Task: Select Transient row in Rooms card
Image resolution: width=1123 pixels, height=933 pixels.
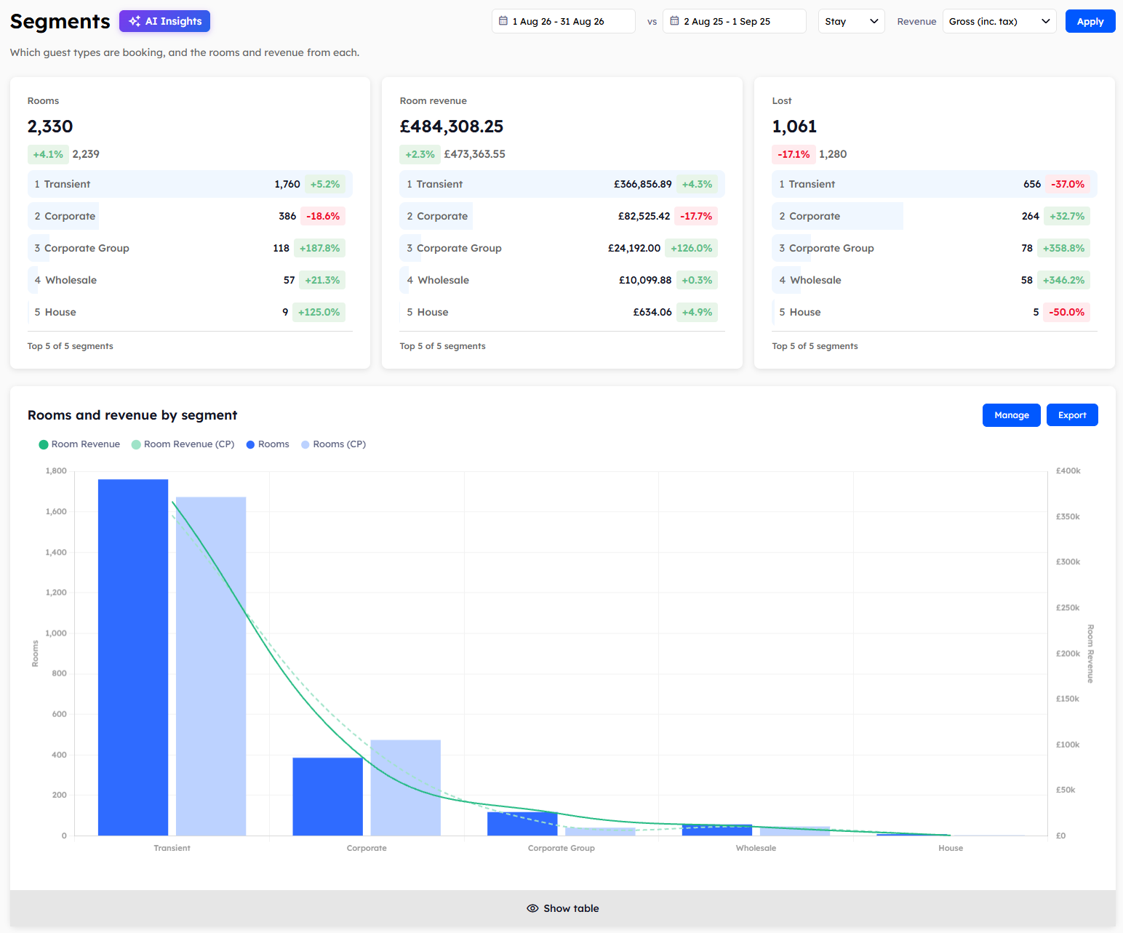Action: [x=190, y=184]
